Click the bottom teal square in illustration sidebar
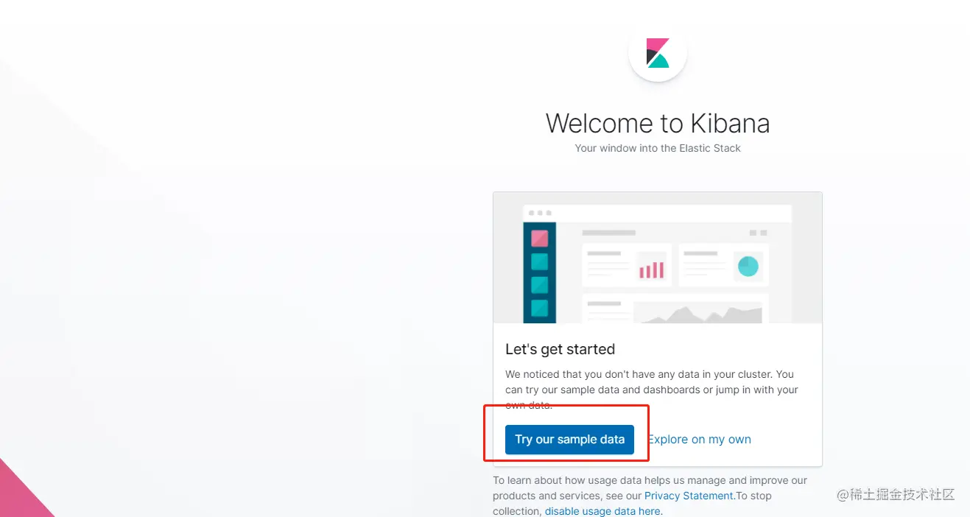The image size is (970, 517). pyautogui.click(x=539, y=307)
